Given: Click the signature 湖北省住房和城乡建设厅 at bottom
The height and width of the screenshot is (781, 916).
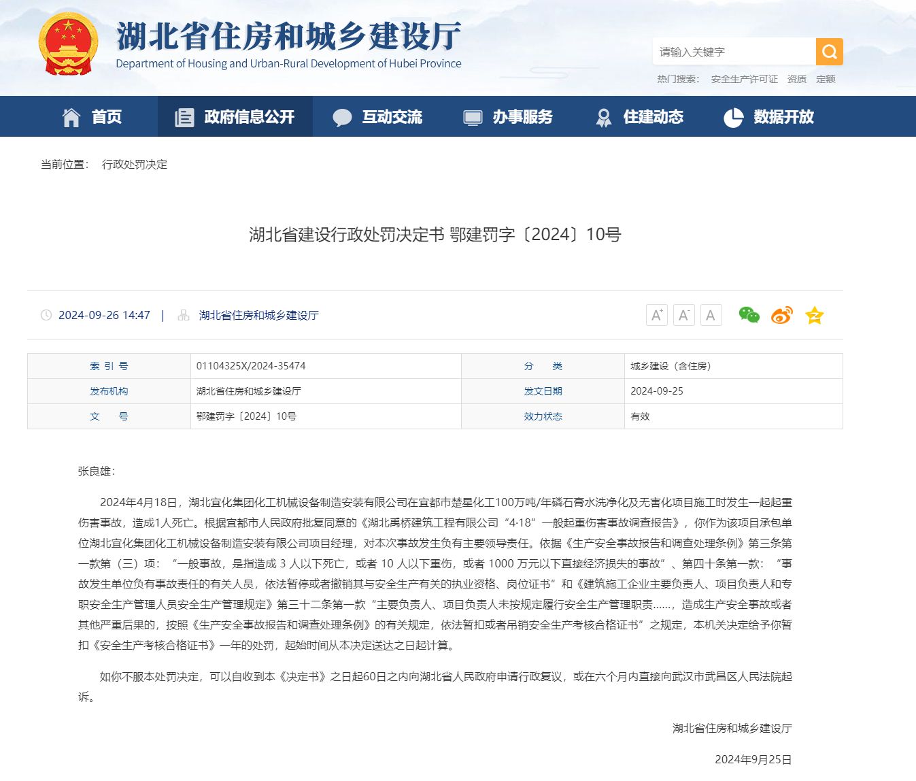Looking at the screenshot, I should tap(732, 728).
